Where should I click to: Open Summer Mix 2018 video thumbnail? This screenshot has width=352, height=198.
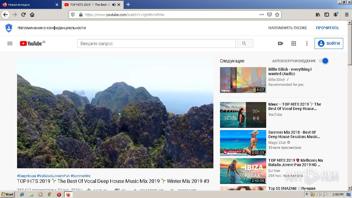click(243, 143)
